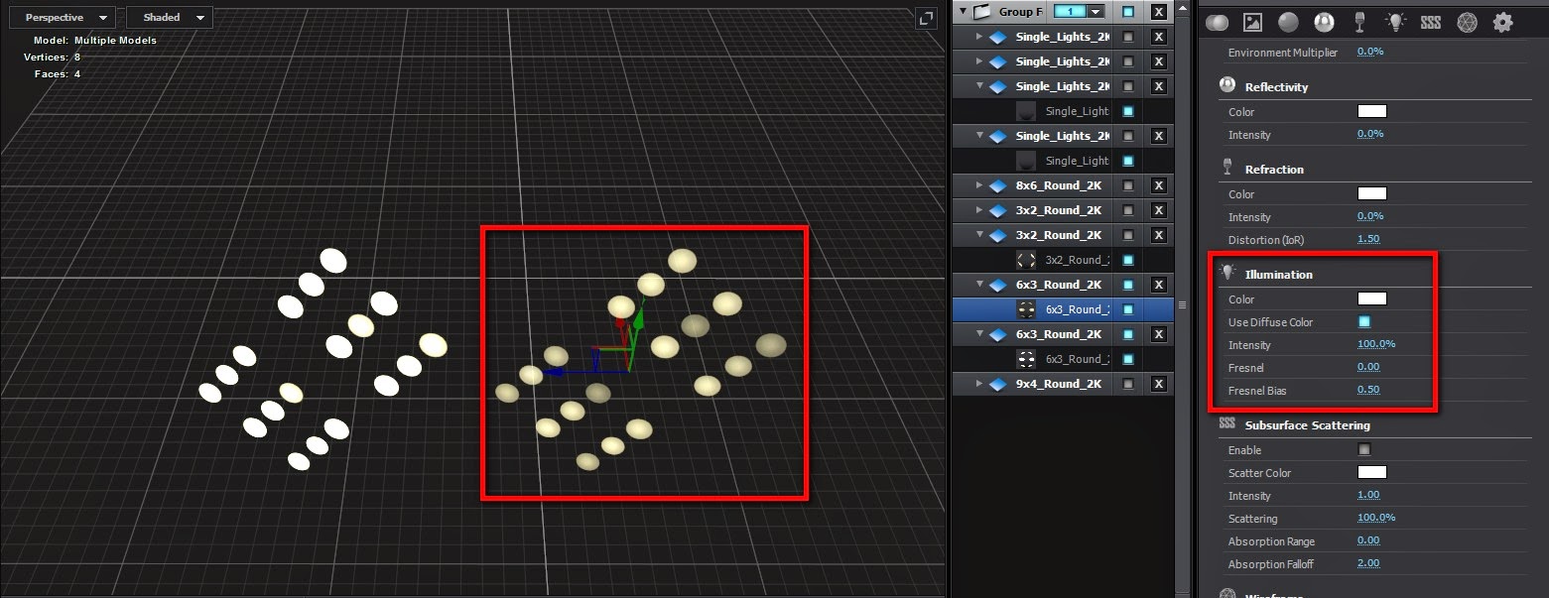This screenshot has width=1549, height=598.
Task: Click the mesh thumbnail of the 3x2_Round child row
Action: click(x=1027, y=260)
